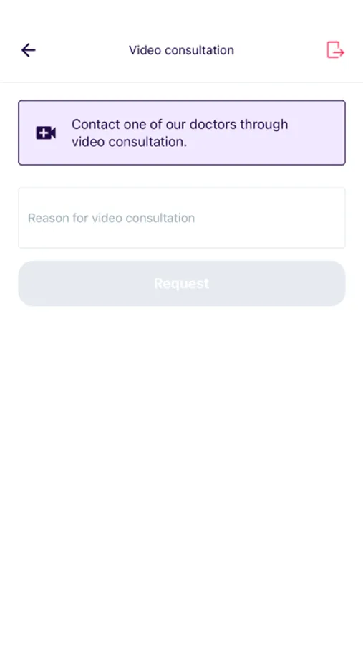Select the Reason for video consultation field
Image resolution: width=363 pixels, height=645 pixels.
pyautogui.click(x=182, y=218)
